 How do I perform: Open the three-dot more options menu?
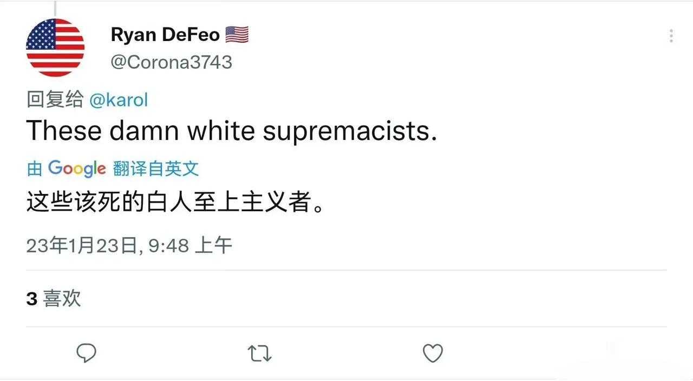click(671, 36)
